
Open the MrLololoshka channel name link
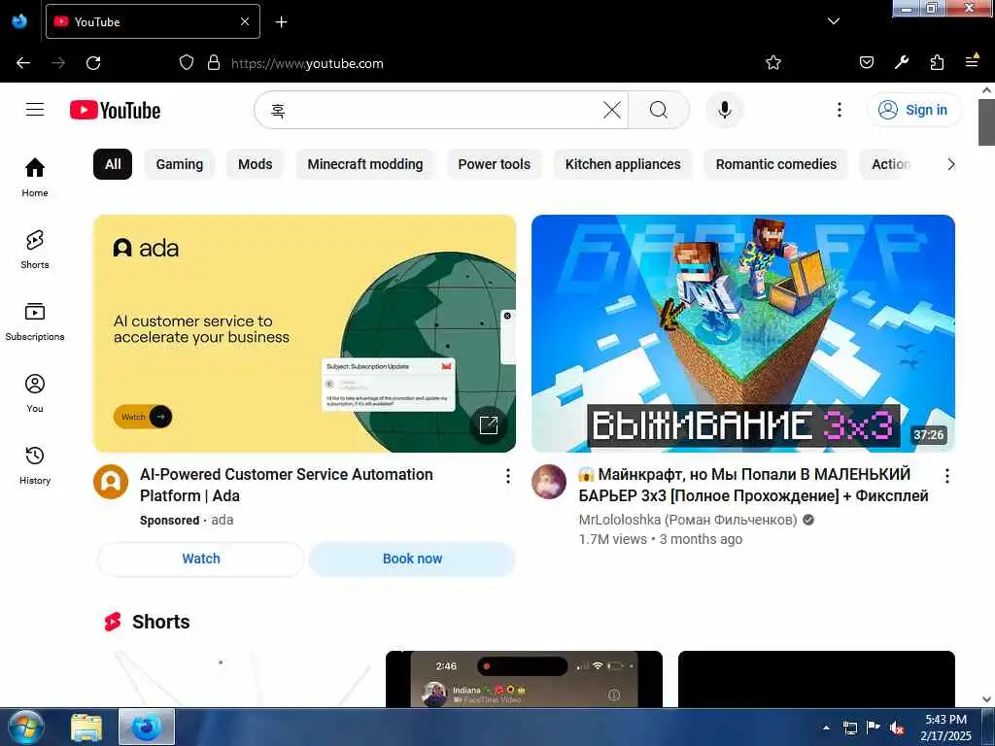click(x=688, y=520)
